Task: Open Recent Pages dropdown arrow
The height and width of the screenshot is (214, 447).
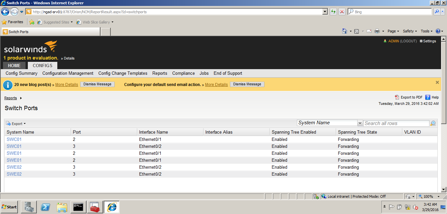Action: tap(22, 12)
